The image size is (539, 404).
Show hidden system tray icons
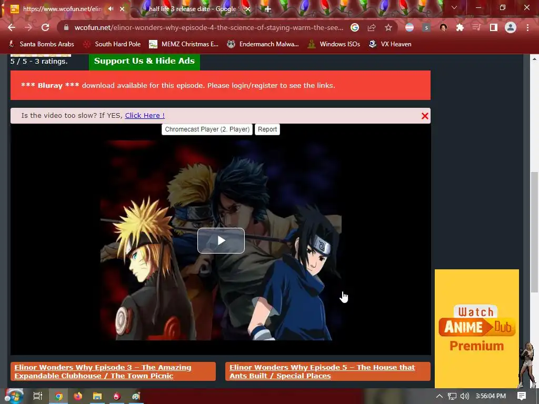pos(440,396)
